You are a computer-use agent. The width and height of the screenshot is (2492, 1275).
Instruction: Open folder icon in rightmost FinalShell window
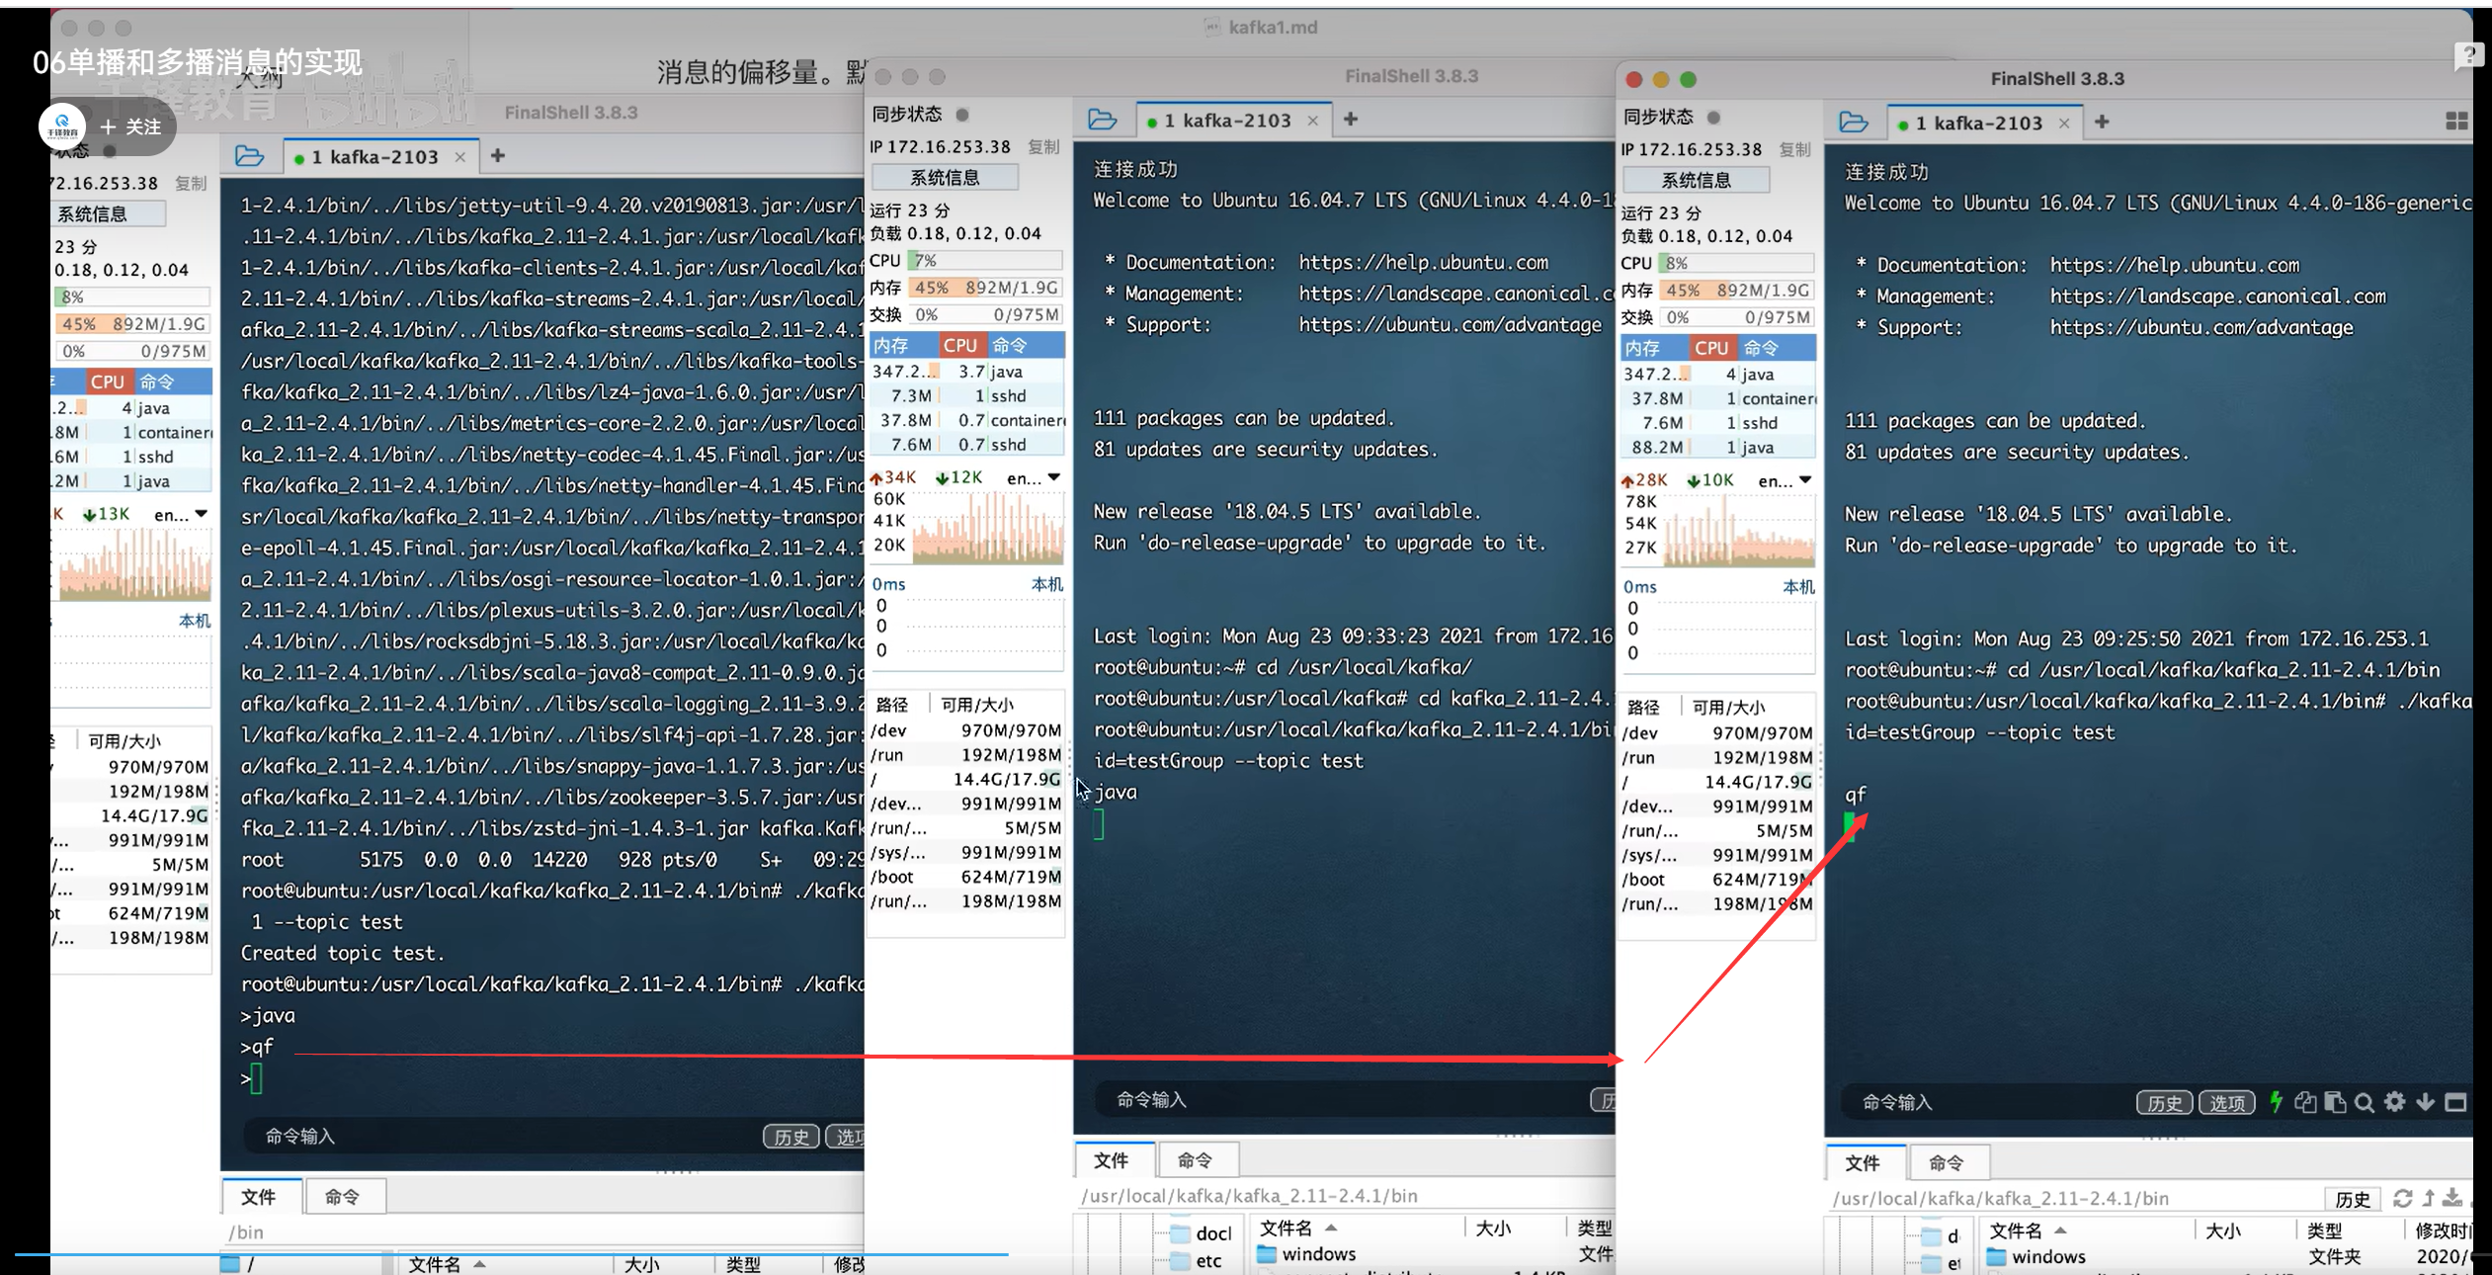[1854, 123]
